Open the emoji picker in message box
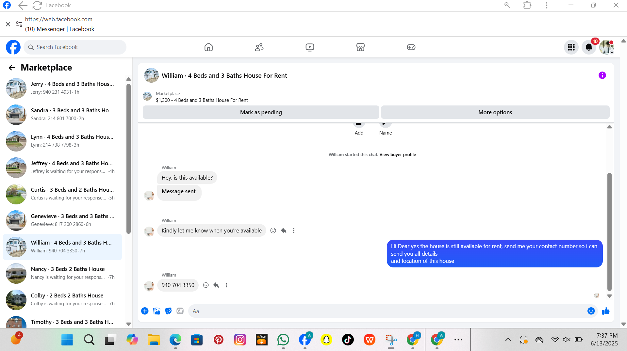 pyautogui.click(x=591, y=311)
